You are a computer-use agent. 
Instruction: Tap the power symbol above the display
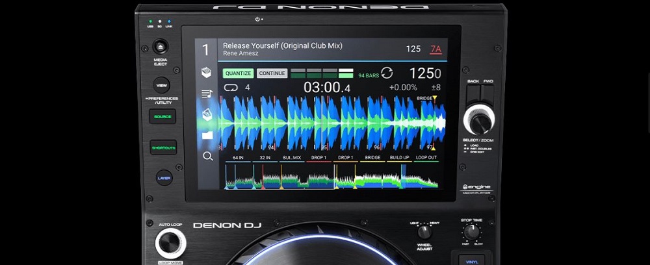click(259, 19)
